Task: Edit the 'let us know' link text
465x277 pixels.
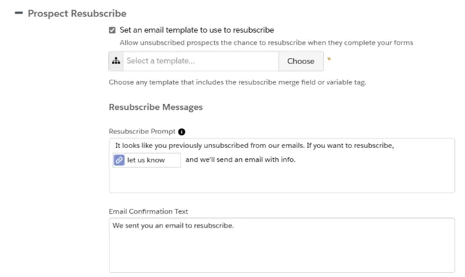Action: (146, 160)
